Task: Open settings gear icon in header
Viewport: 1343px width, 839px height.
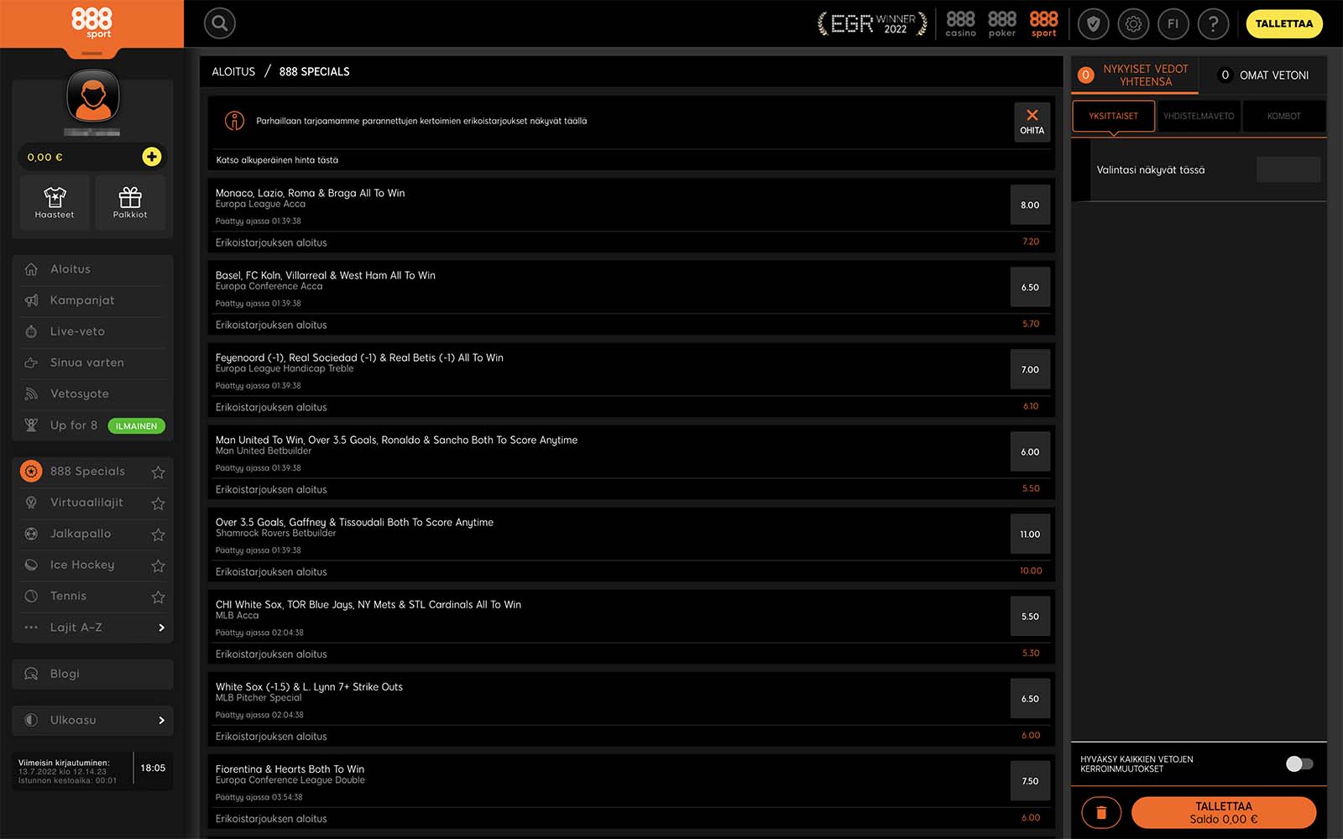Action: pos(1133,24)
